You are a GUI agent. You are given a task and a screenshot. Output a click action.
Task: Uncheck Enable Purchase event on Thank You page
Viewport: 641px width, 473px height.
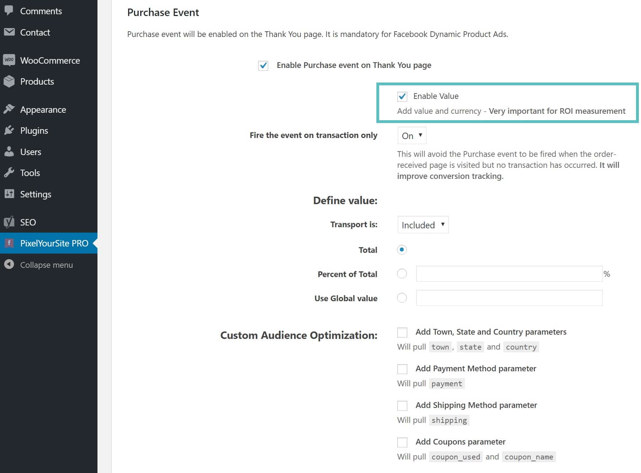pos(263,65)
